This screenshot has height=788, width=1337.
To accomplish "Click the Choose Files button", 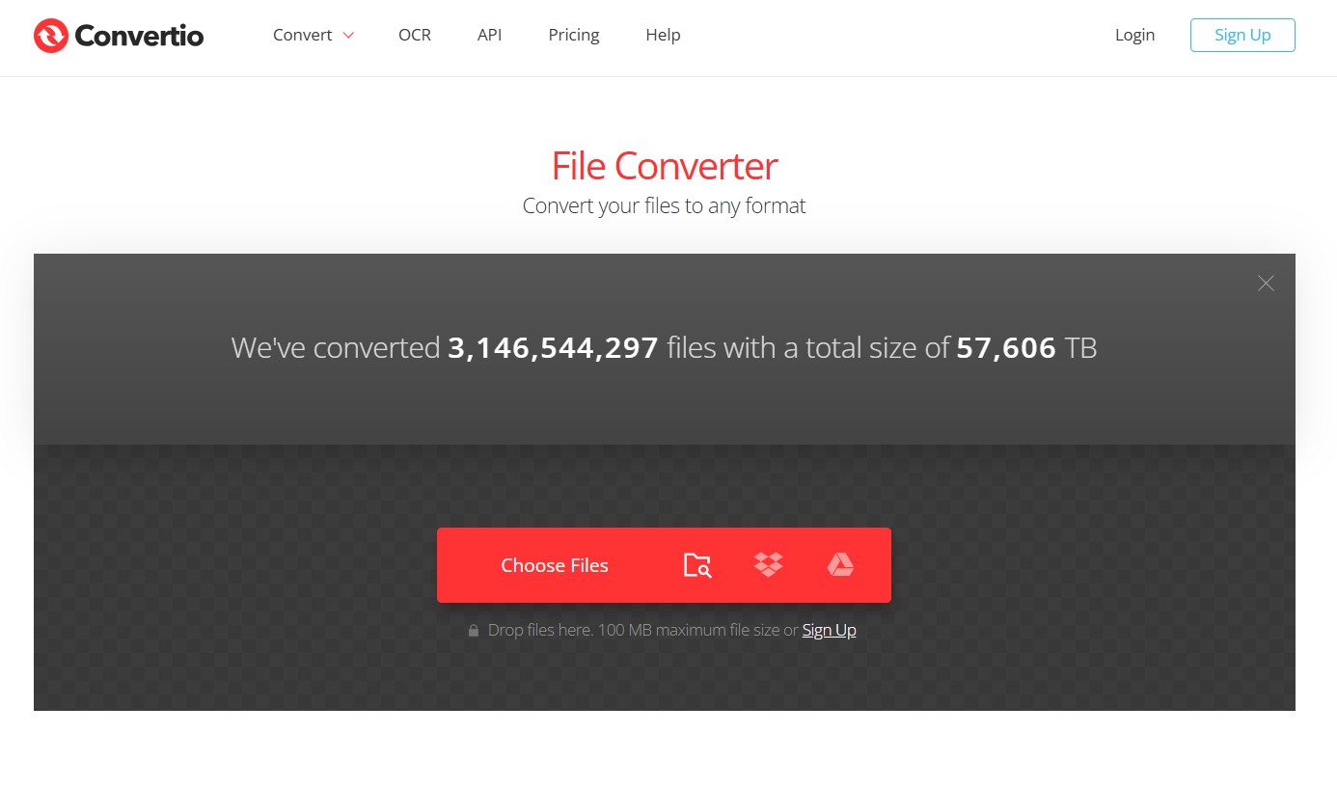I will (x=555, y=565).
